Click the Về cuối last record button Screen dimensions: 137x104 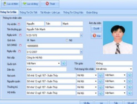[x=131, y=103]
